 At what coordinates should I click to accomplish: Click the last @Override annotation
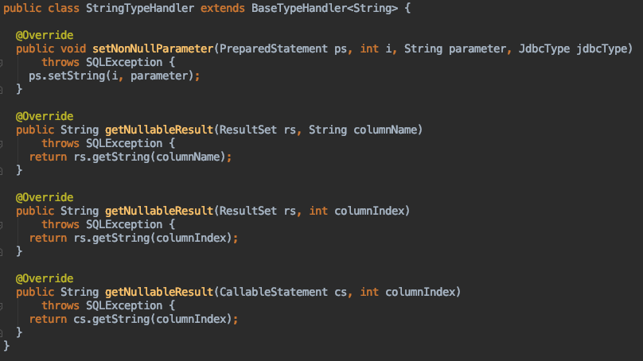pyautogui.click(x=45, y=278)
